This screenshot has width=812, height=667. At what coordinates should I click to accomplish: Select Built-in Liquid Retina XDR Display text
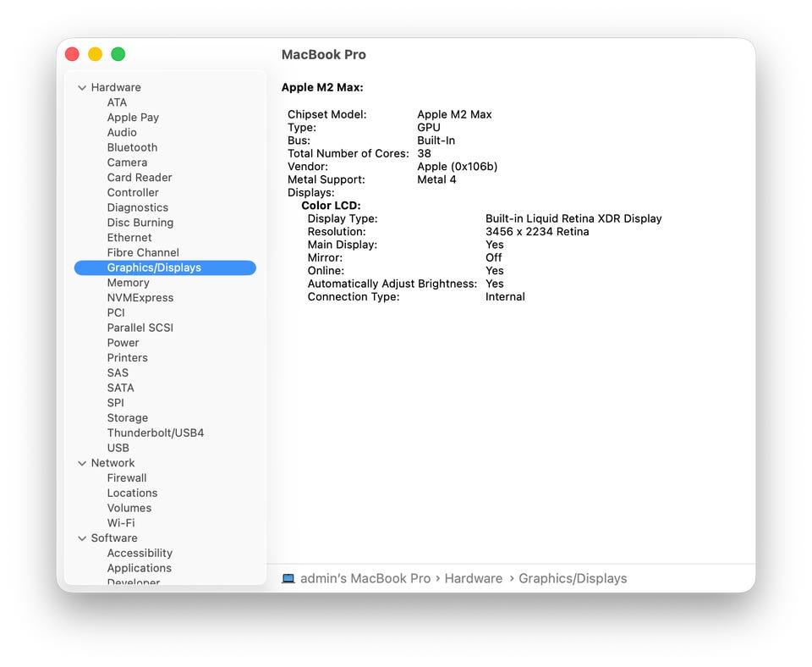(x=573, y=218)
